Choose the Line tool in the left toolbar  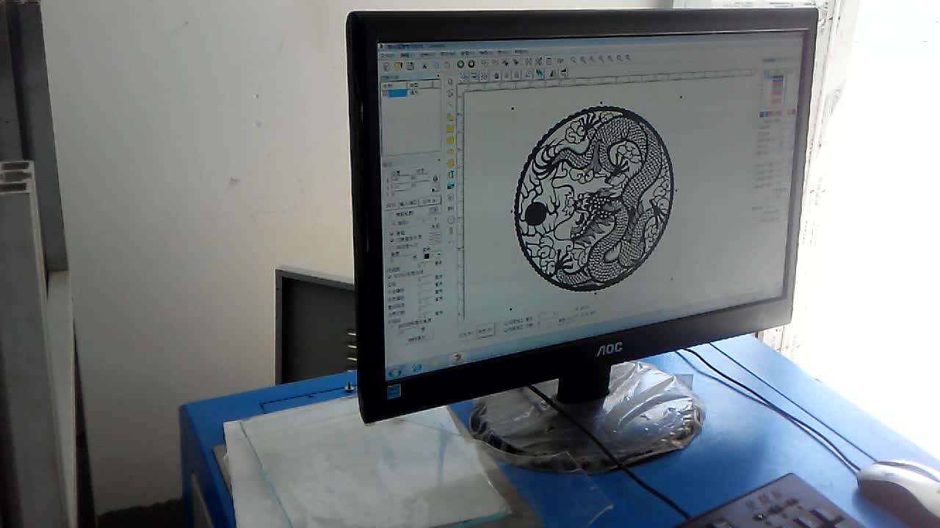[449, 101]
